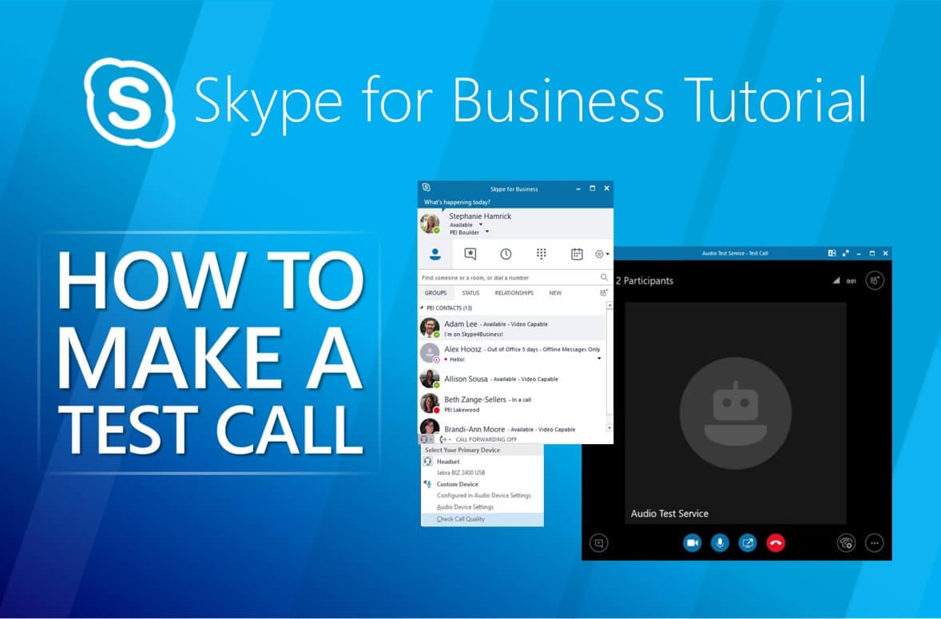Click the 2 Participants label
The width and height of the screenshot is (941, 619).
(x=645, y=280)
